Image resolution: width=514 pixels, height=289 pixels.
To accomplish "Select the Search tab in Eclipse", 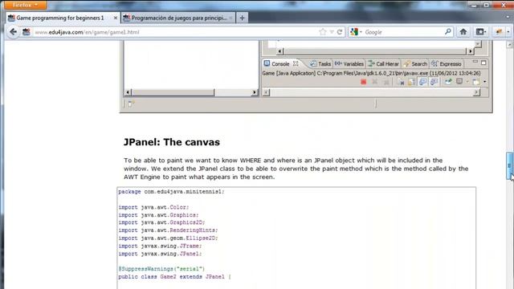I will pos(416,64).
